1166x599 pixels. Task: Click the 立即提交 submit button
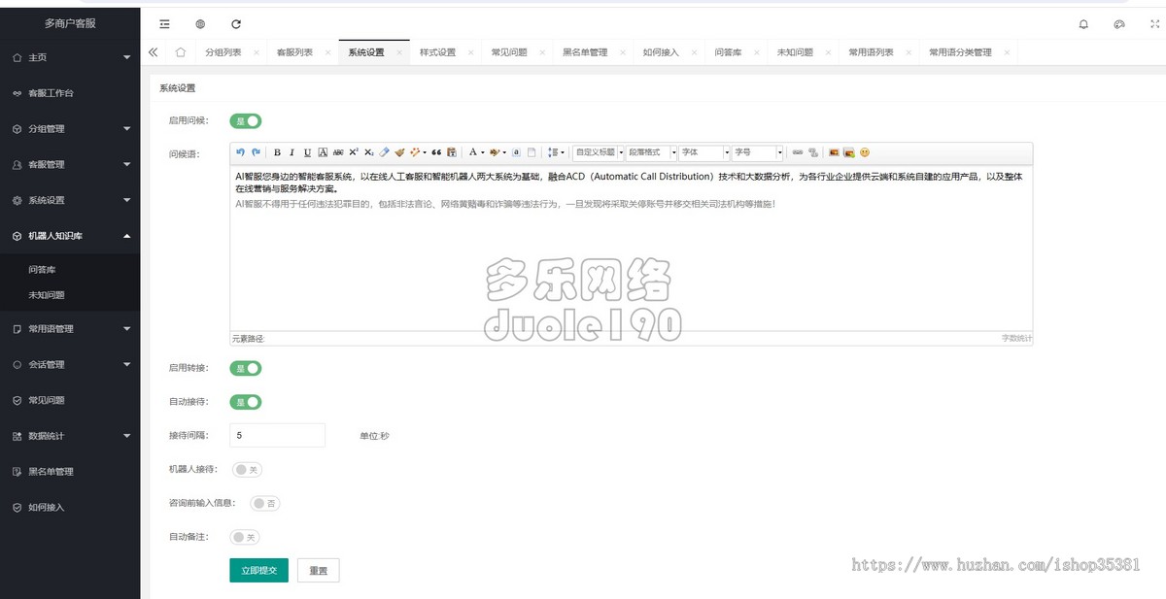click(x=258, y=570)
